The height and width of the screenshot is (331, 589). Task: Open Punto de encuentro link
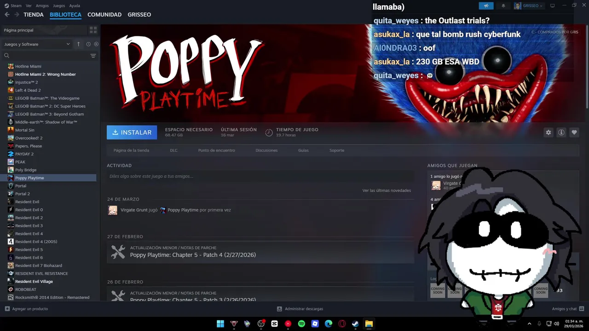(216, 150)
